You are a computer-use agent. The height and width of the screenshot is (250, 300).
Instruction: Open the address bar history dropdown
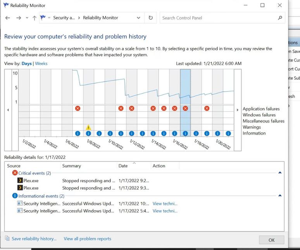click(x=138, y=18)
